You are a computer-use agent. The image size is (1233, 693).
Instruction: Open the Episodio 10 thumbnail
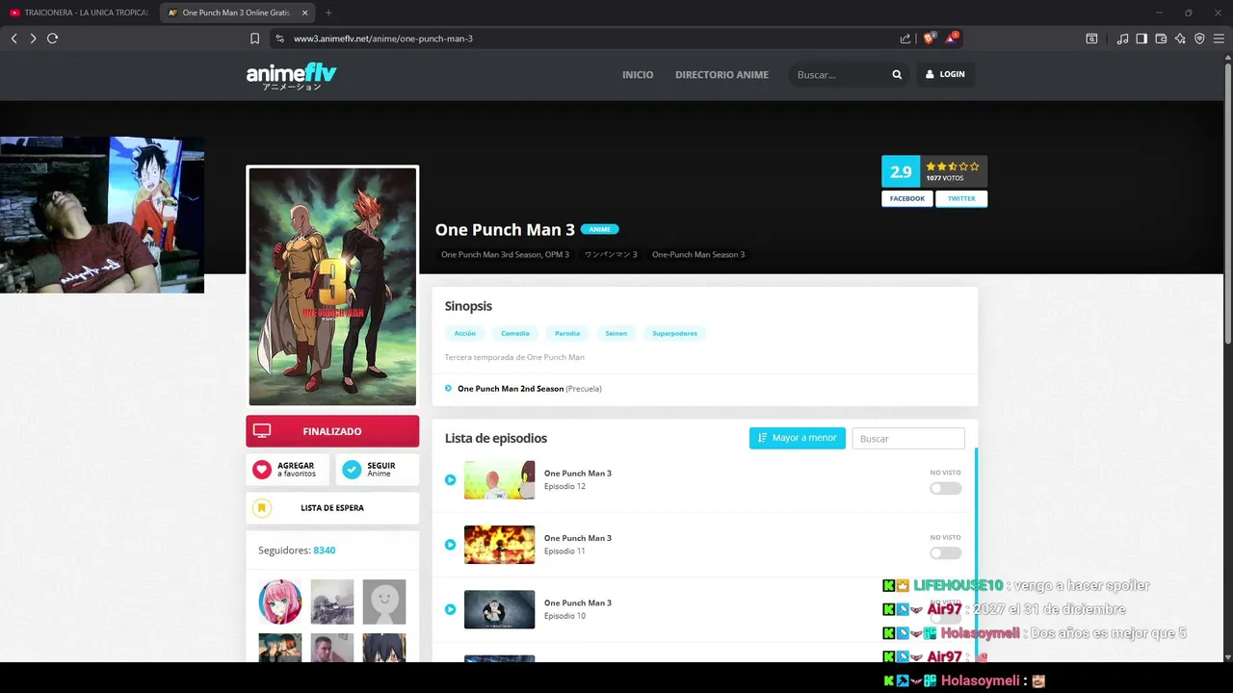point(499,609)
